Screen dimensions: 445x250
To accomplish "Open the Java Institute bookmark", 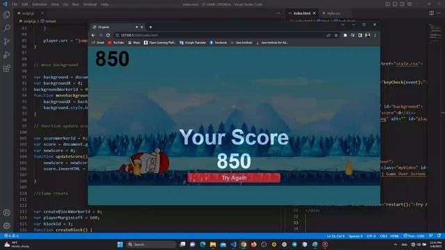I will (x=241, y=42).
